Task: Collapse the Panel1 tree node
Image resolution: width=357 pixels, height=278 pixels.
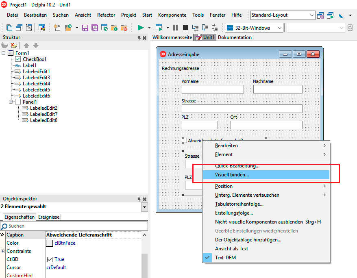Action: coord(11,102)
